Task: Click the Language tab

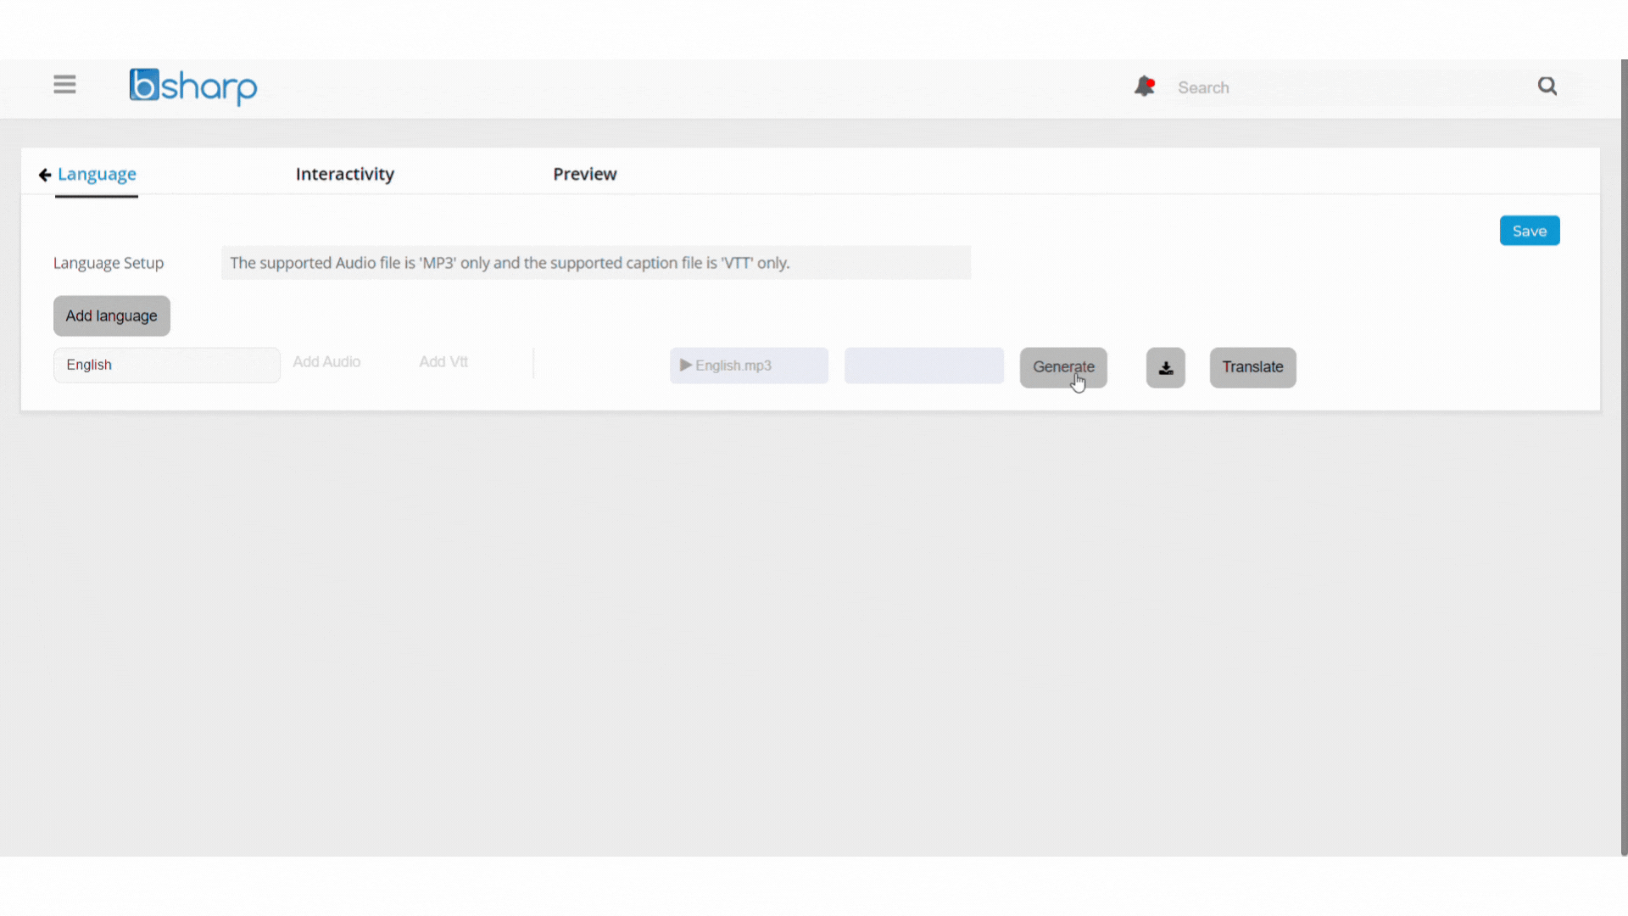Action: [x=96, y=173]
